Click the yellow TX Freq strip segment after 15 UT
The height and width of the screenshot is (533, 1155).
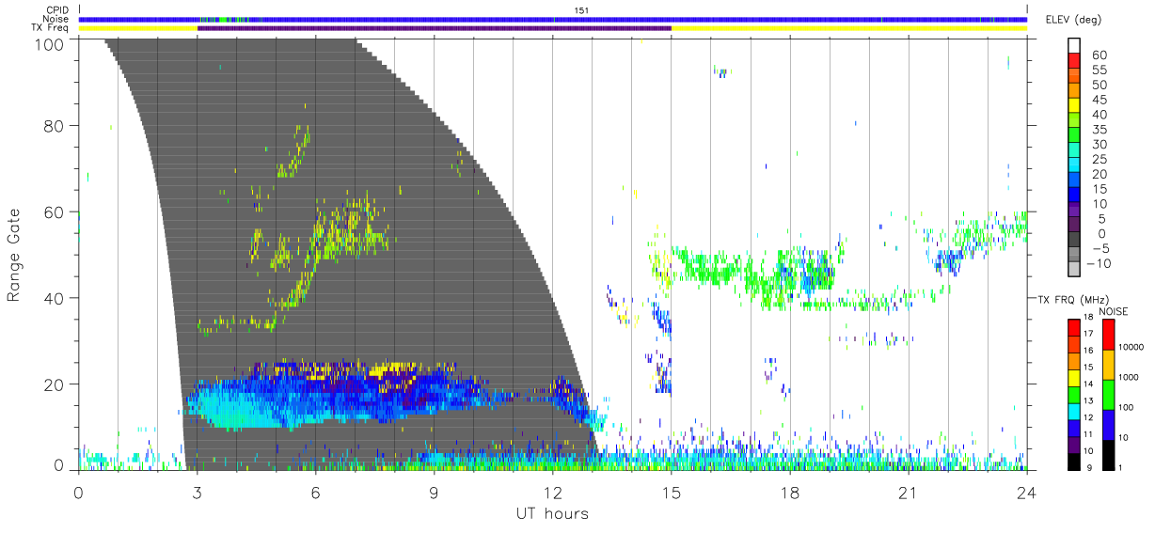849,28
